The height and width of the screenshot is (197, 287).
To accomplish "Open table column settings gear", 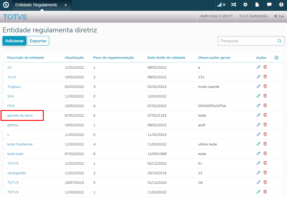I will point(277,58).
